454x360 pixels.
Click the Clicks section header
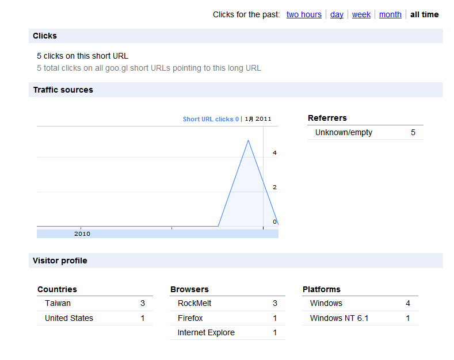point(45,36)
